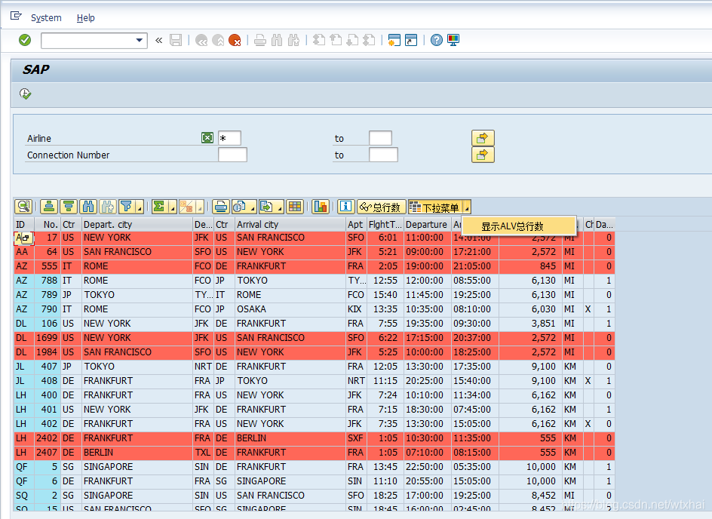Click the Airline from-value input field
This screenshot has height=519, width=712.
coord(229,138)
